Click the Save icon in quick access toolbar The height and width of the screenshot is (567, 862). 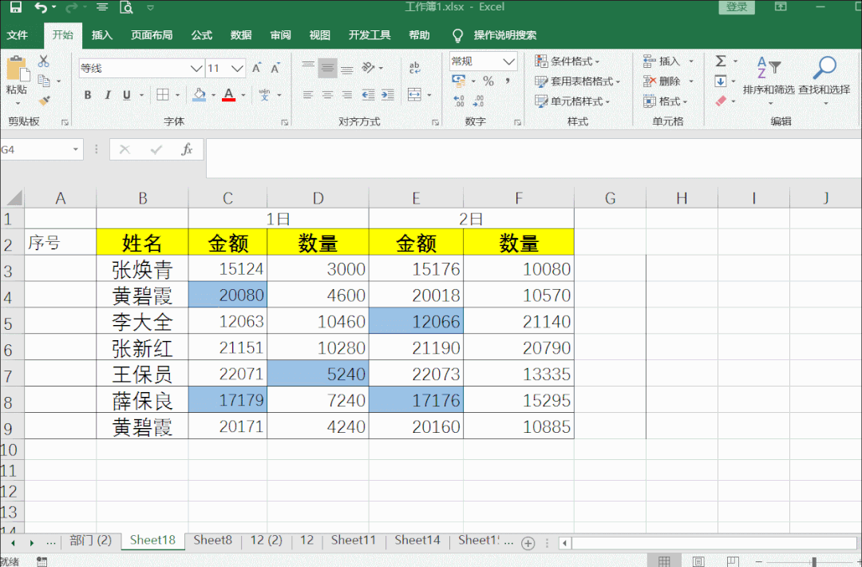15,6
